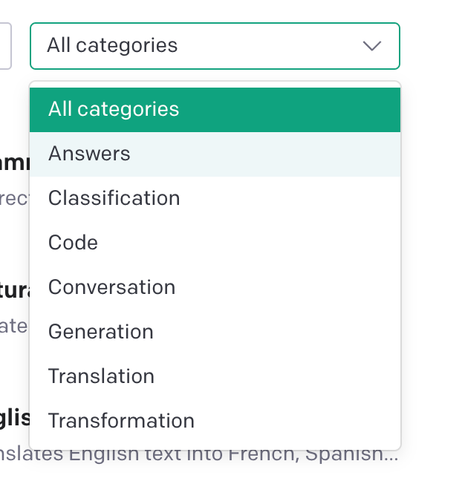Click the 'Spanish...' text below the options list

point(364,455)
